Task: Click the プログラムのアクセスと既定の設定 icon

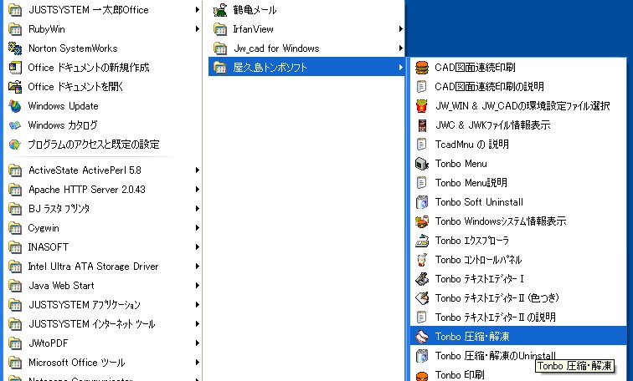Action: (15, 145)
